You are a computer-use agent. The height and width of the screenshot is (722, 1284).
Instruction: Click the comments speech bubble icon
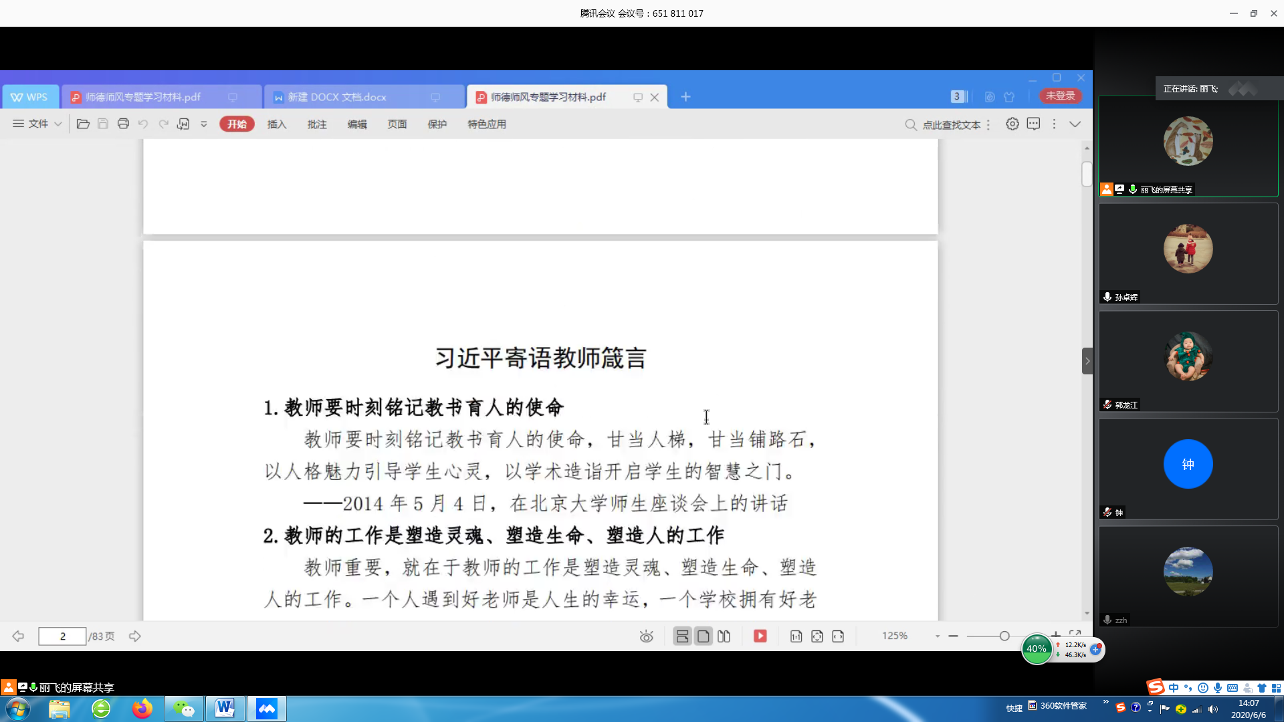click(1033, 124)
